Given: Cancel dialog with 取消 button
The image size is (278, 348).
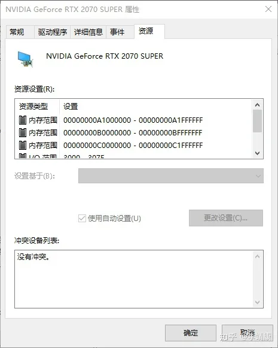Looking at the screenshot, I should (x=248, y=333).
